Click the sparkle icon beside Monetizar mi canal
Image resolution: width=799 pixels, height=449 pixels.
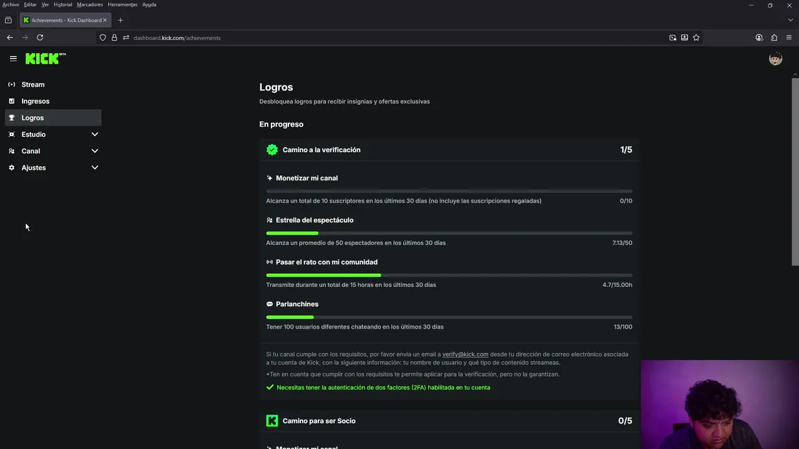click(270, 178)
